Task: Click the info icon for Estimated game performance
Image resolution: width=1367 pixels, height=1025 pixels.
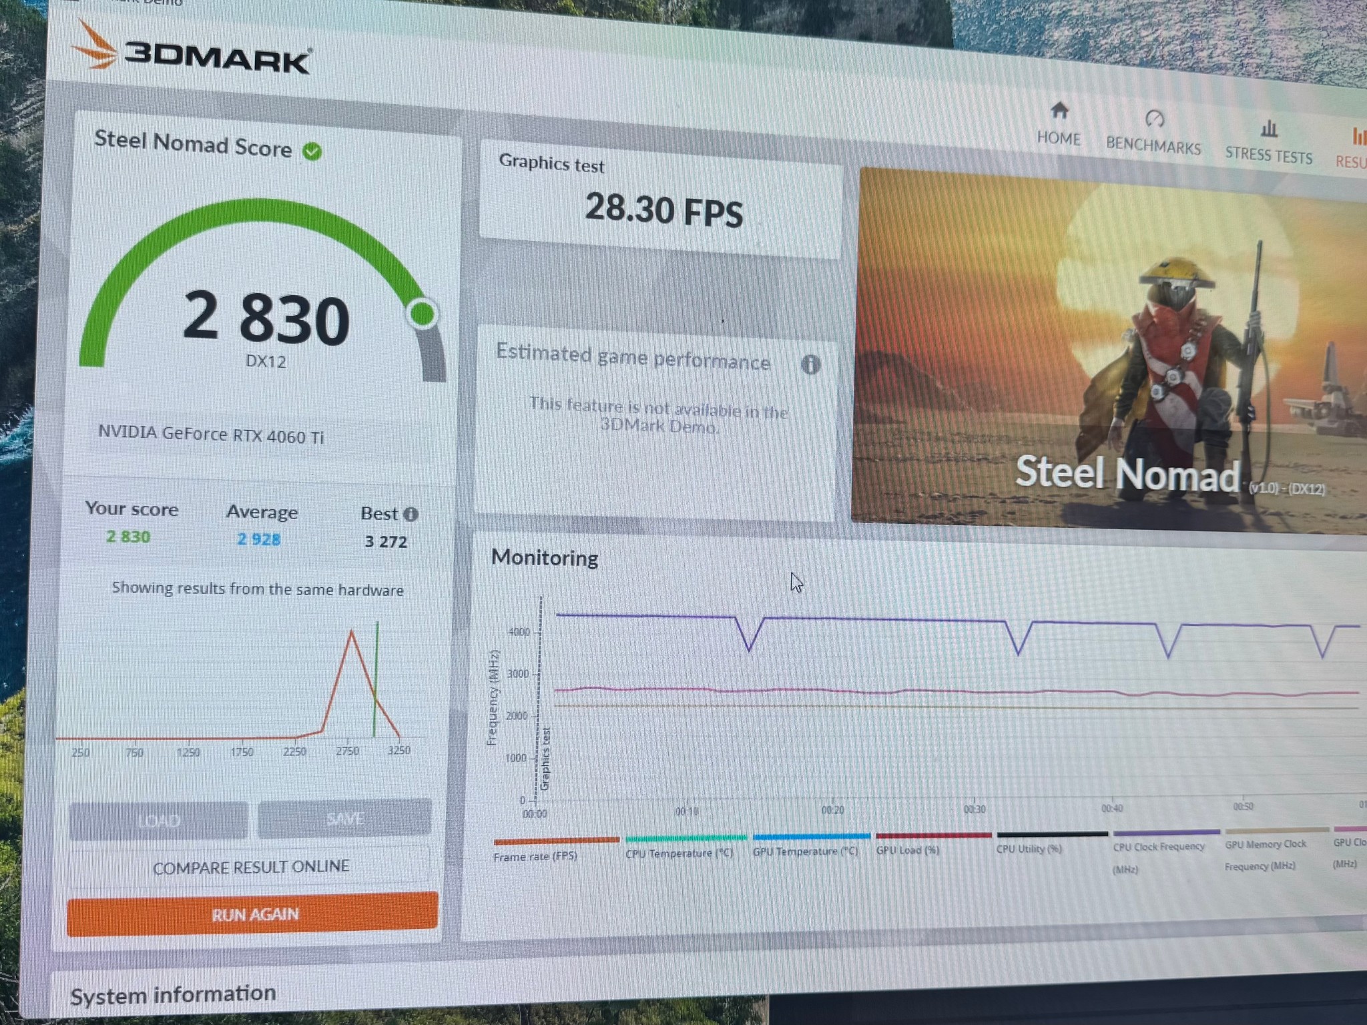Action: pos(811,364)
